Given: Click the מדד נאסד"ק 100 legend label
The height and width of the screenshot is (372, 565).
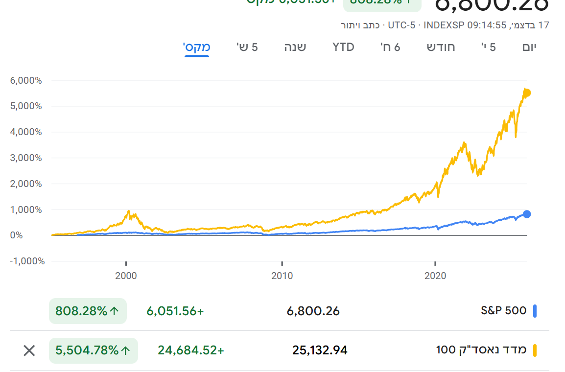Looking at the screenshot, I should (481, 350).
